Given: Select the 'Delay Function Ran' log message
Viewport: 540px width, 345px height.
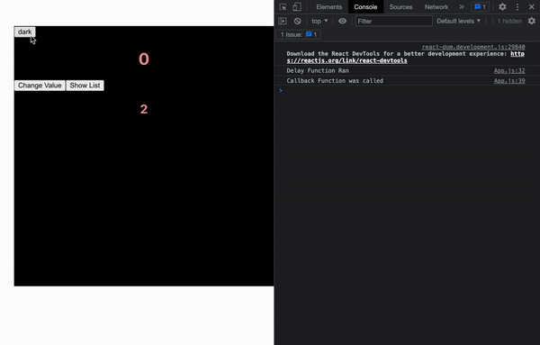Looking at the screenshot, I should pyautogui.click(x=318, y=70).
